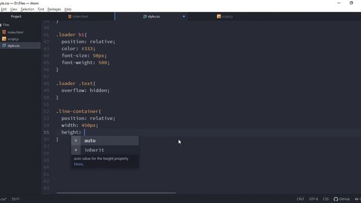Image resolution: width=361 pixels, height=203 pixels.
Task: Click the cursor position 55:11 in status bar
Action: coord(16,199)
